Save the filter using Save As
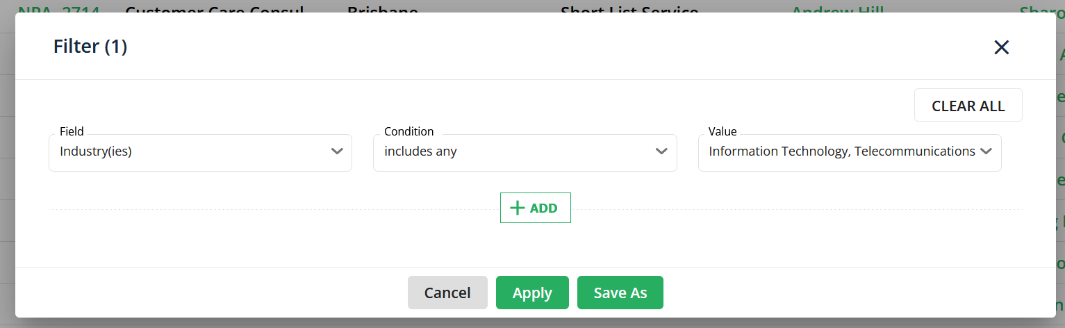Screen dimensions: 1065x328 click(620, 293)
